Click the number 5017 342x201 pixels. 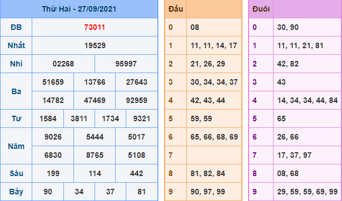tap(137, 137)
